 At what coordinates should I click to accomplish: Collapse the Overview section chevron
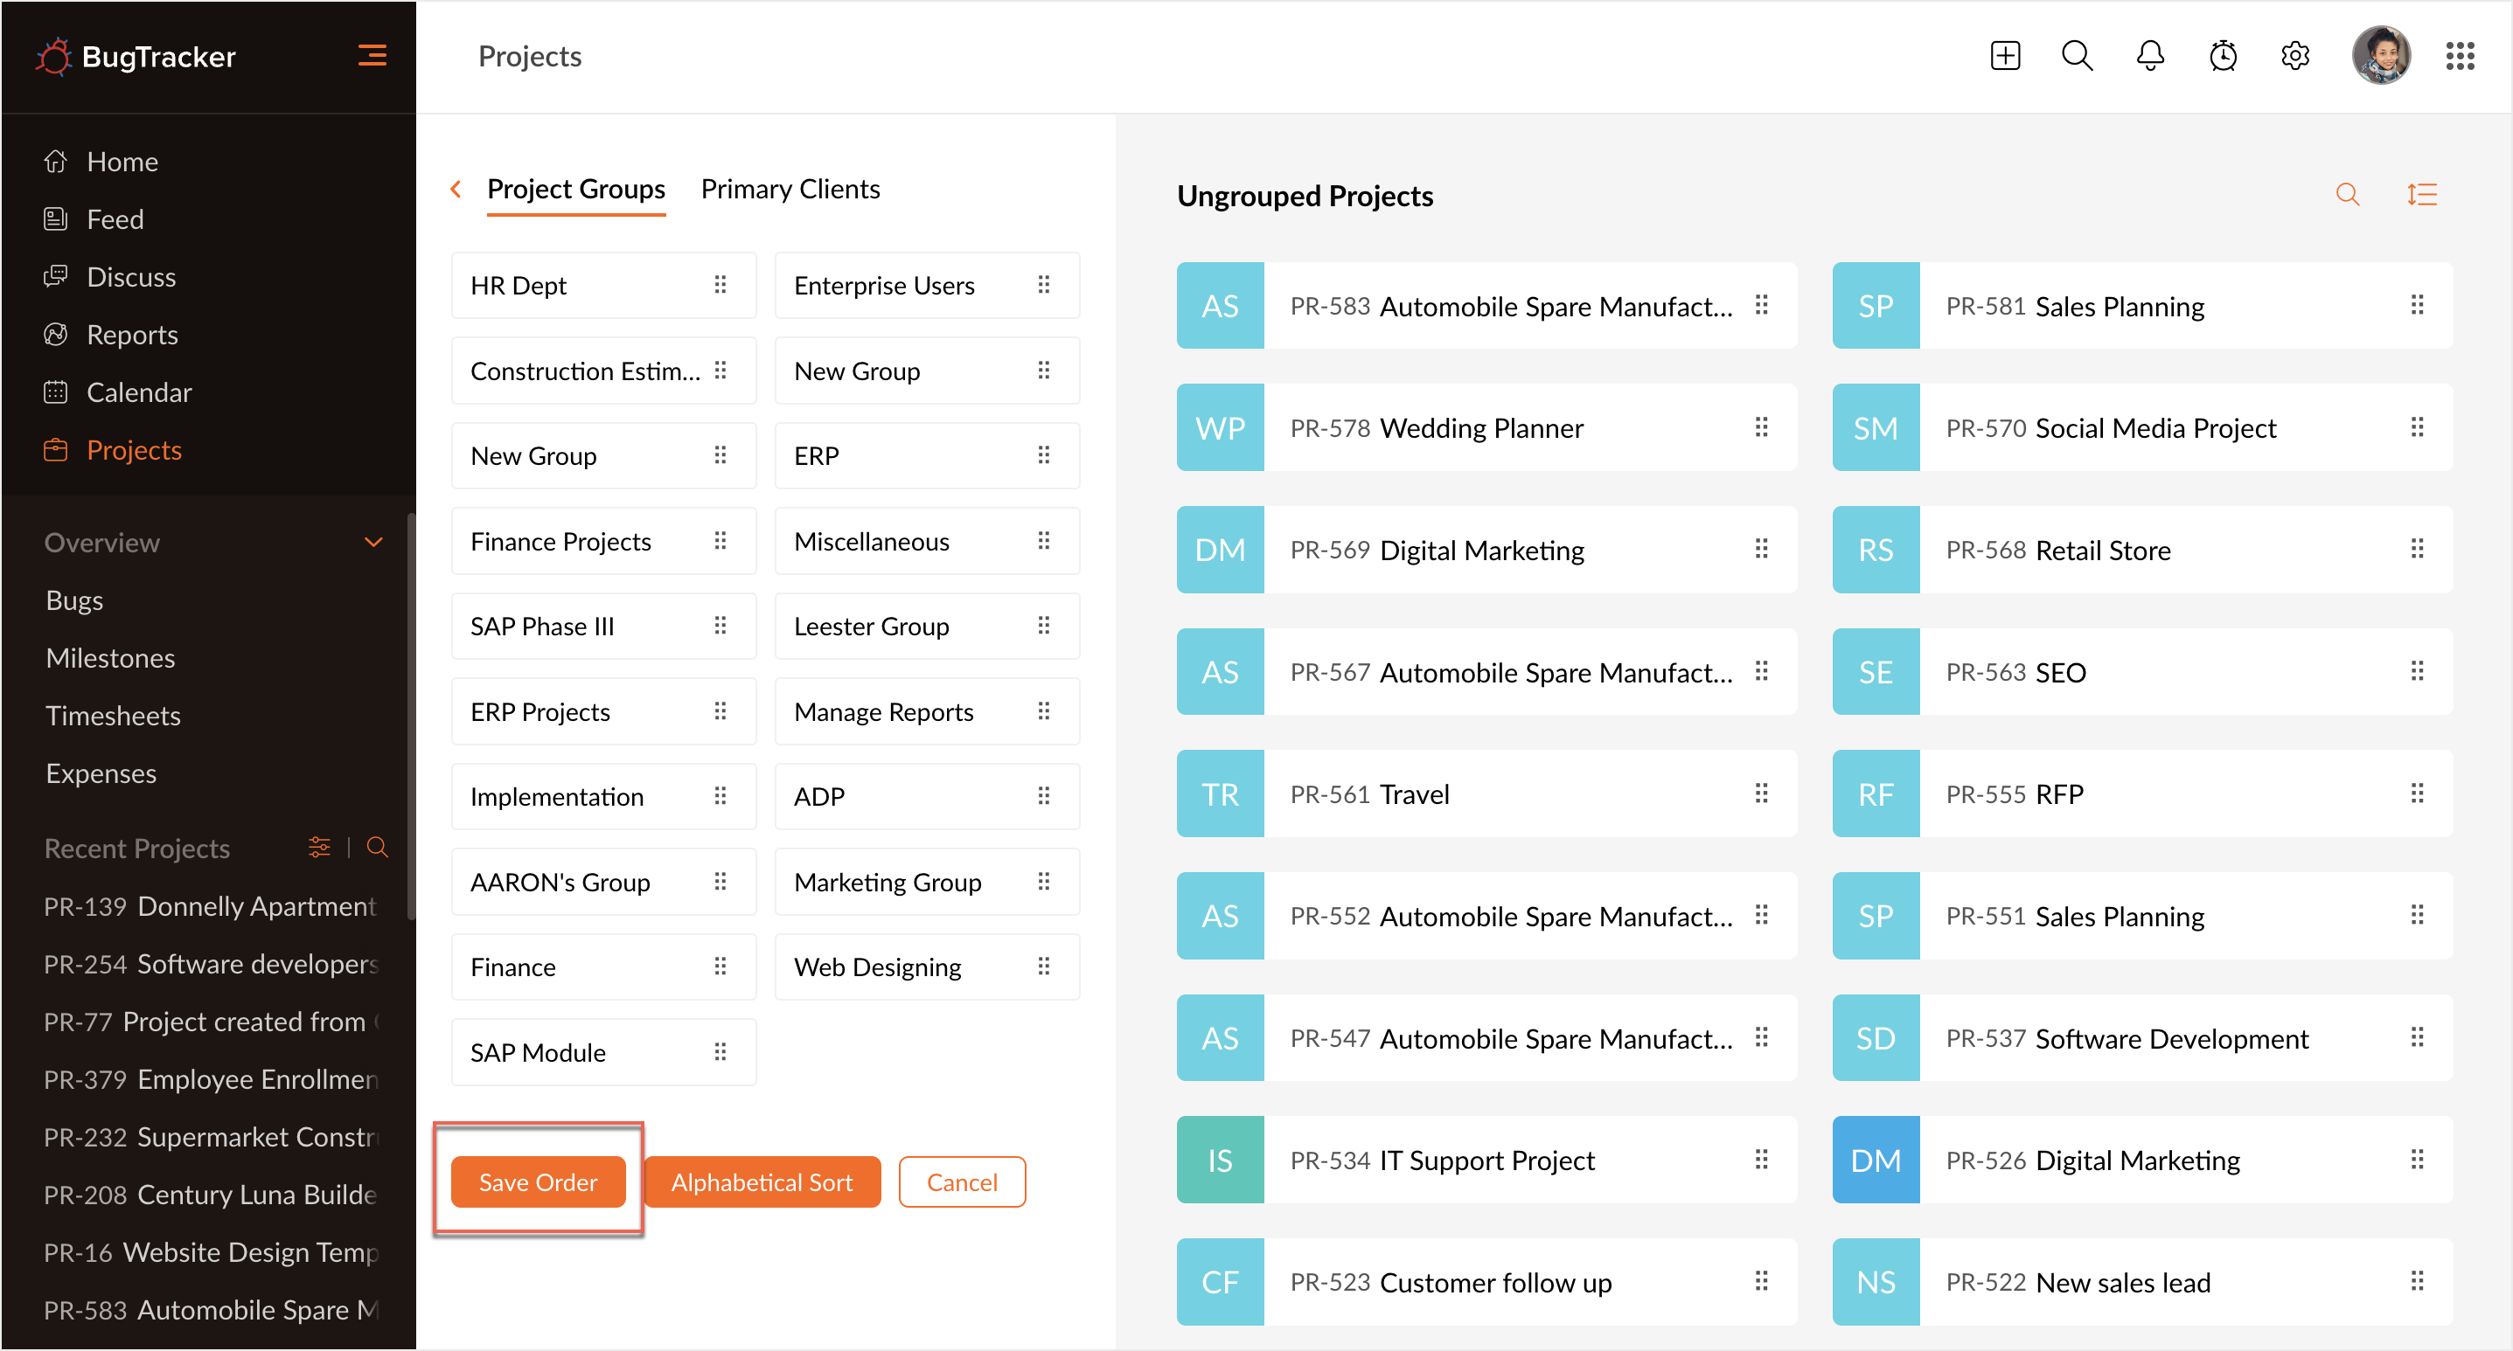pos(372,542)
